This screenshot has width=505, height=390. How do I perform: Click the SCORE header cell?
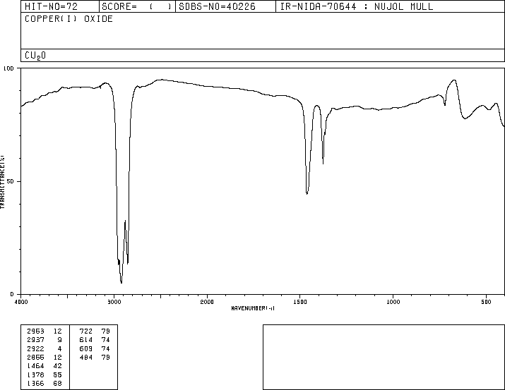[137, 6]
